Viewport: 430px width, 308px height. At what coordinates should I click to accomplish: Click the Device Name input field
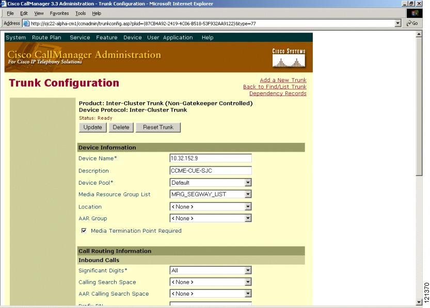pyautogui.click(x=211, y=158)
